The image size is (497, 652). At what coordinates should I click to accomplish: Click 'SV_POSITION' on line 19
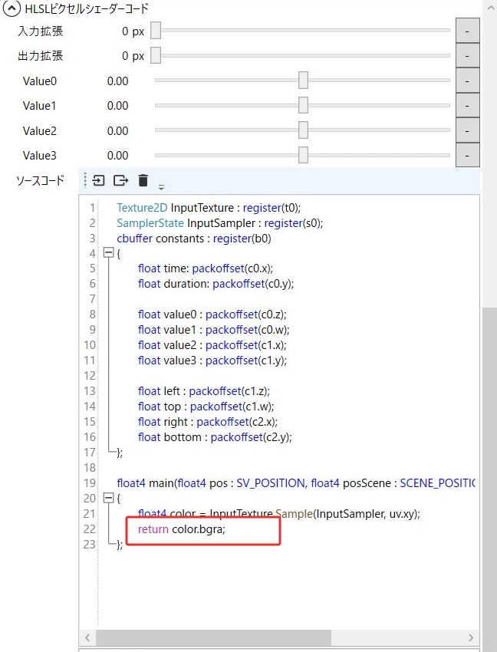pos(271,483)
